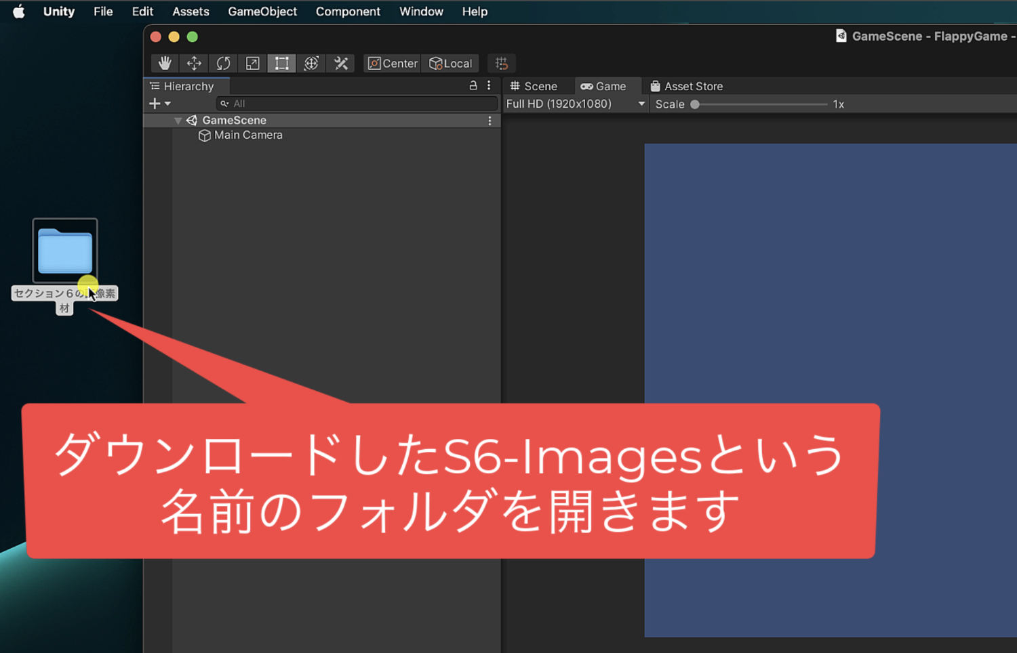Image resolution: width=1017 pixels, height=653 pixels.
Task: Focus the Hierarchy search field
Action: point(357,104)
